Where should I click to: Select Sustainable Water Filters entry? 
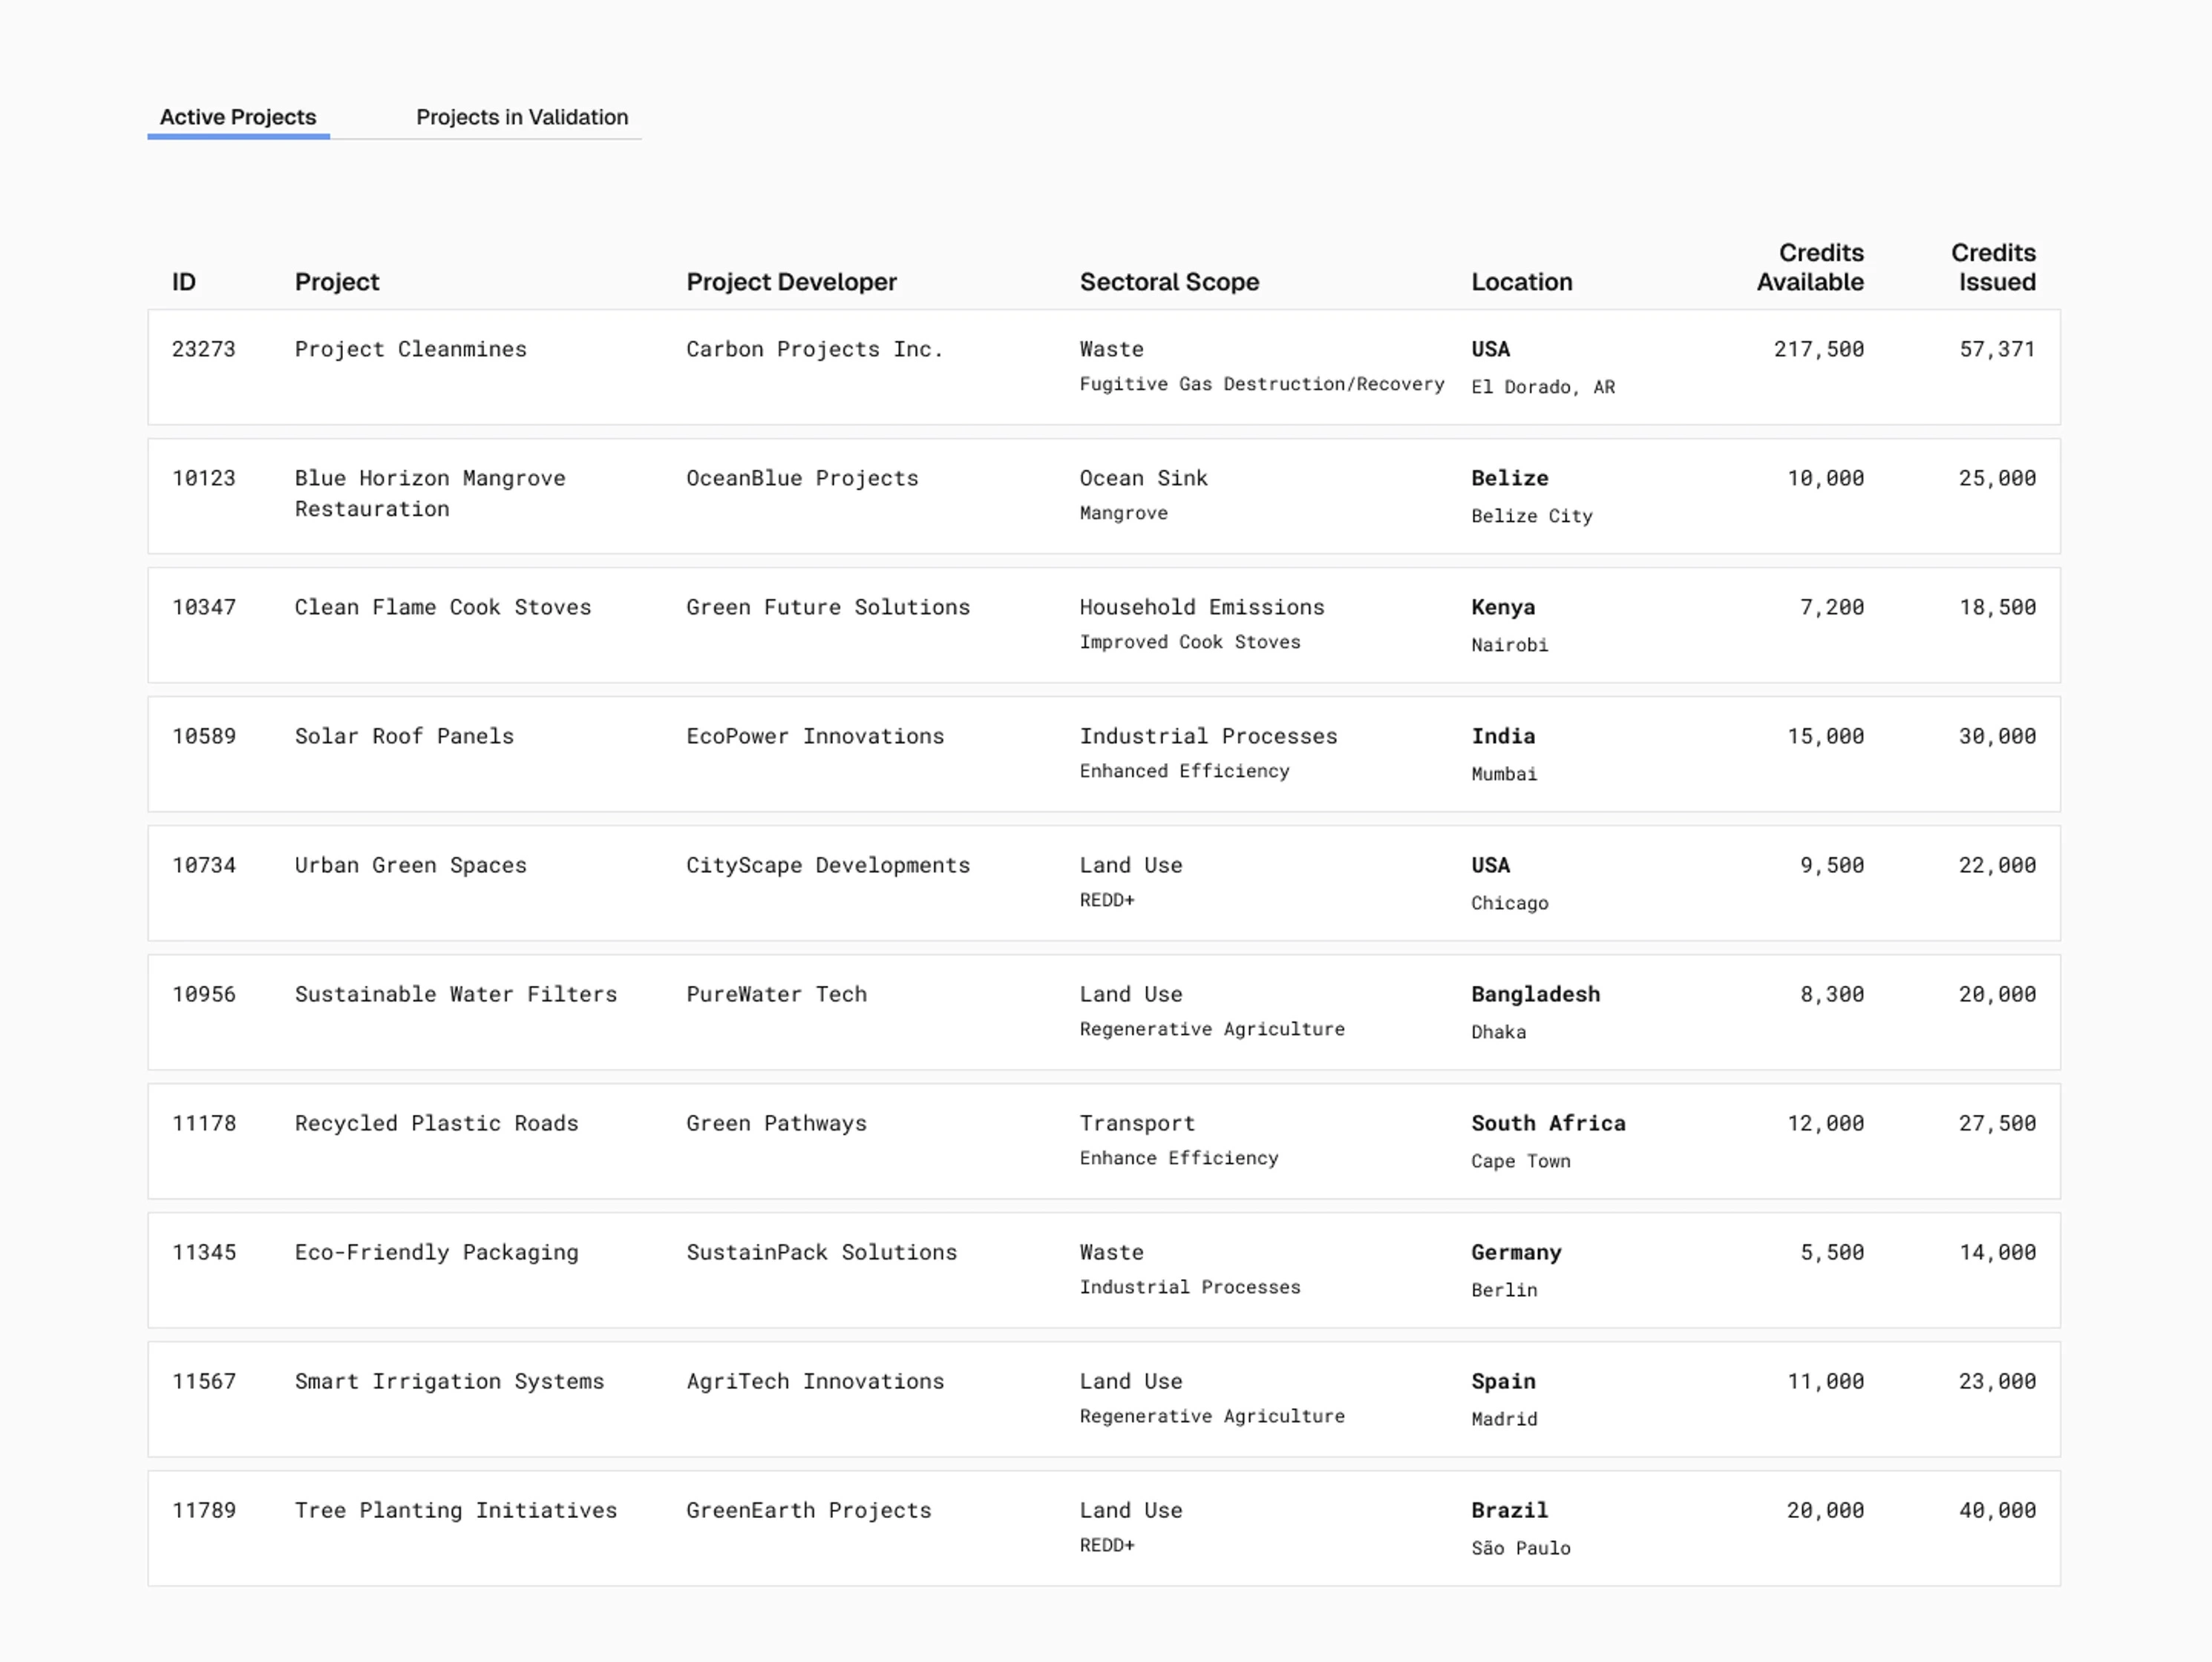click(455, 994)
